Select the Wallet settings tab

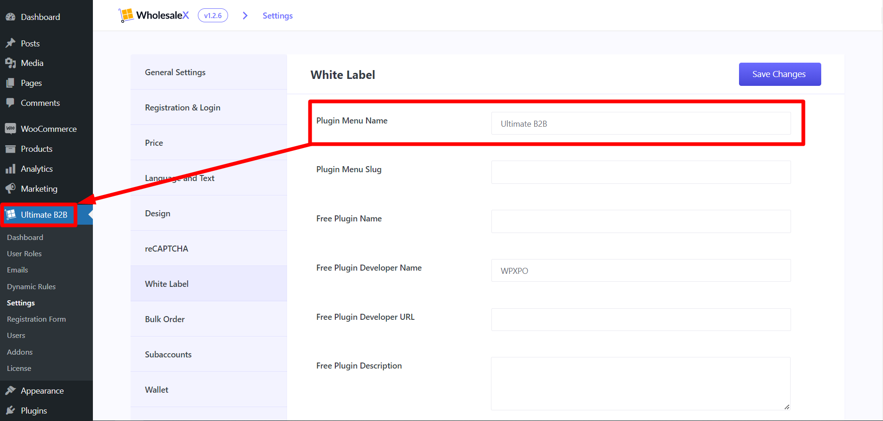(x=209, y=389)
